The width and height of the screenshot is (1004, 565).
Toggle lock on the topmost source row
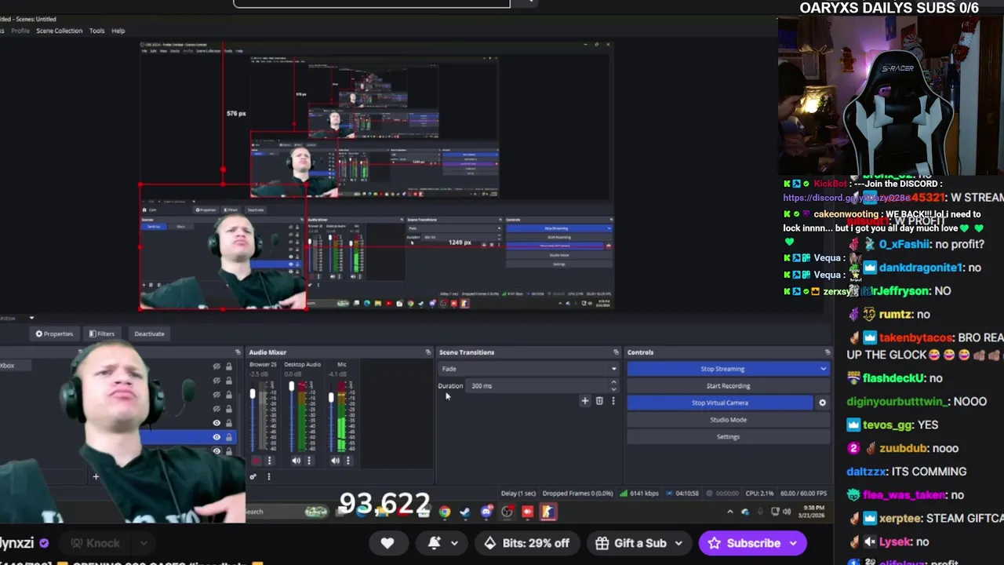229,366
